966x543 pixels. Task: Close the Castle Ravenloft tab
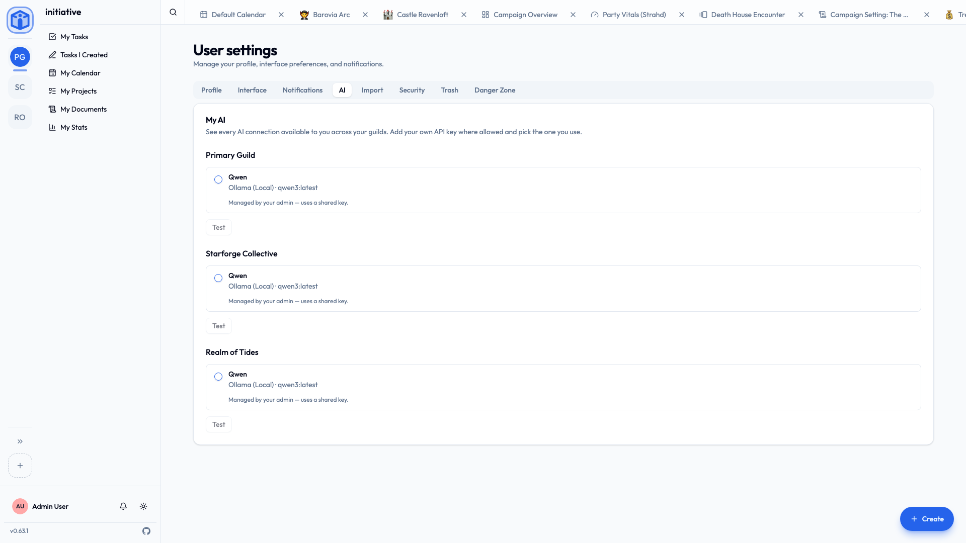click(x=464, y=15)
